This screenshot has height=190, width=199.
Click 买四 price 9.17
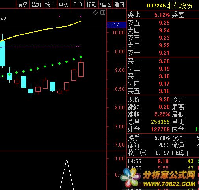tap(164, 84)
